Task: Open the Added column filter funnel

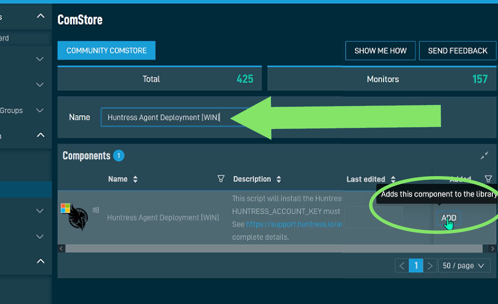Action: [488, 179]
